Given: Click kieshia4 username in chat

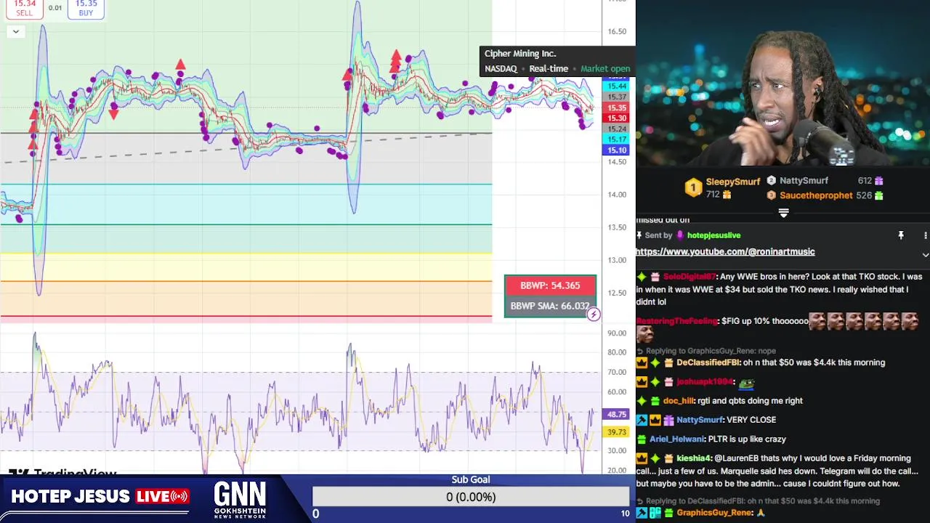Looking at the screenshot, I should (x=693, y=458).
